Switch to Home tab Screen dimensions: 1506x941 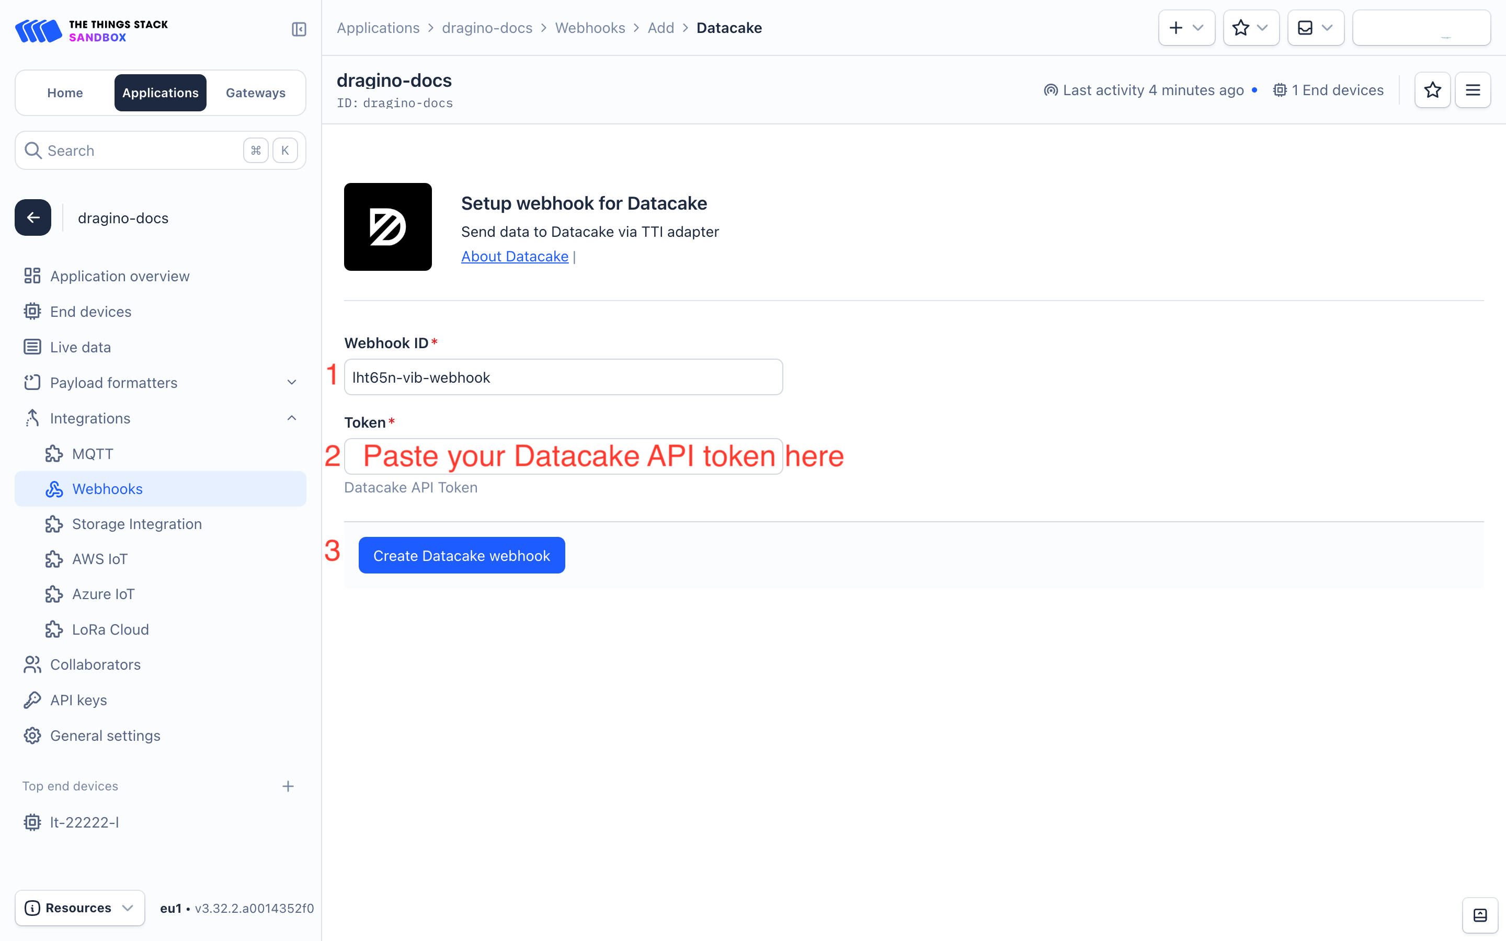(x=65, y=93)
